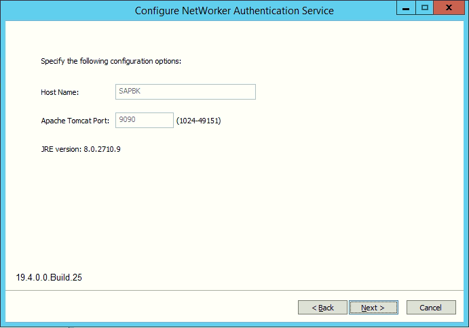Maximize the configuration window
This screenshot has height=328, width=469.
[425, 8]
